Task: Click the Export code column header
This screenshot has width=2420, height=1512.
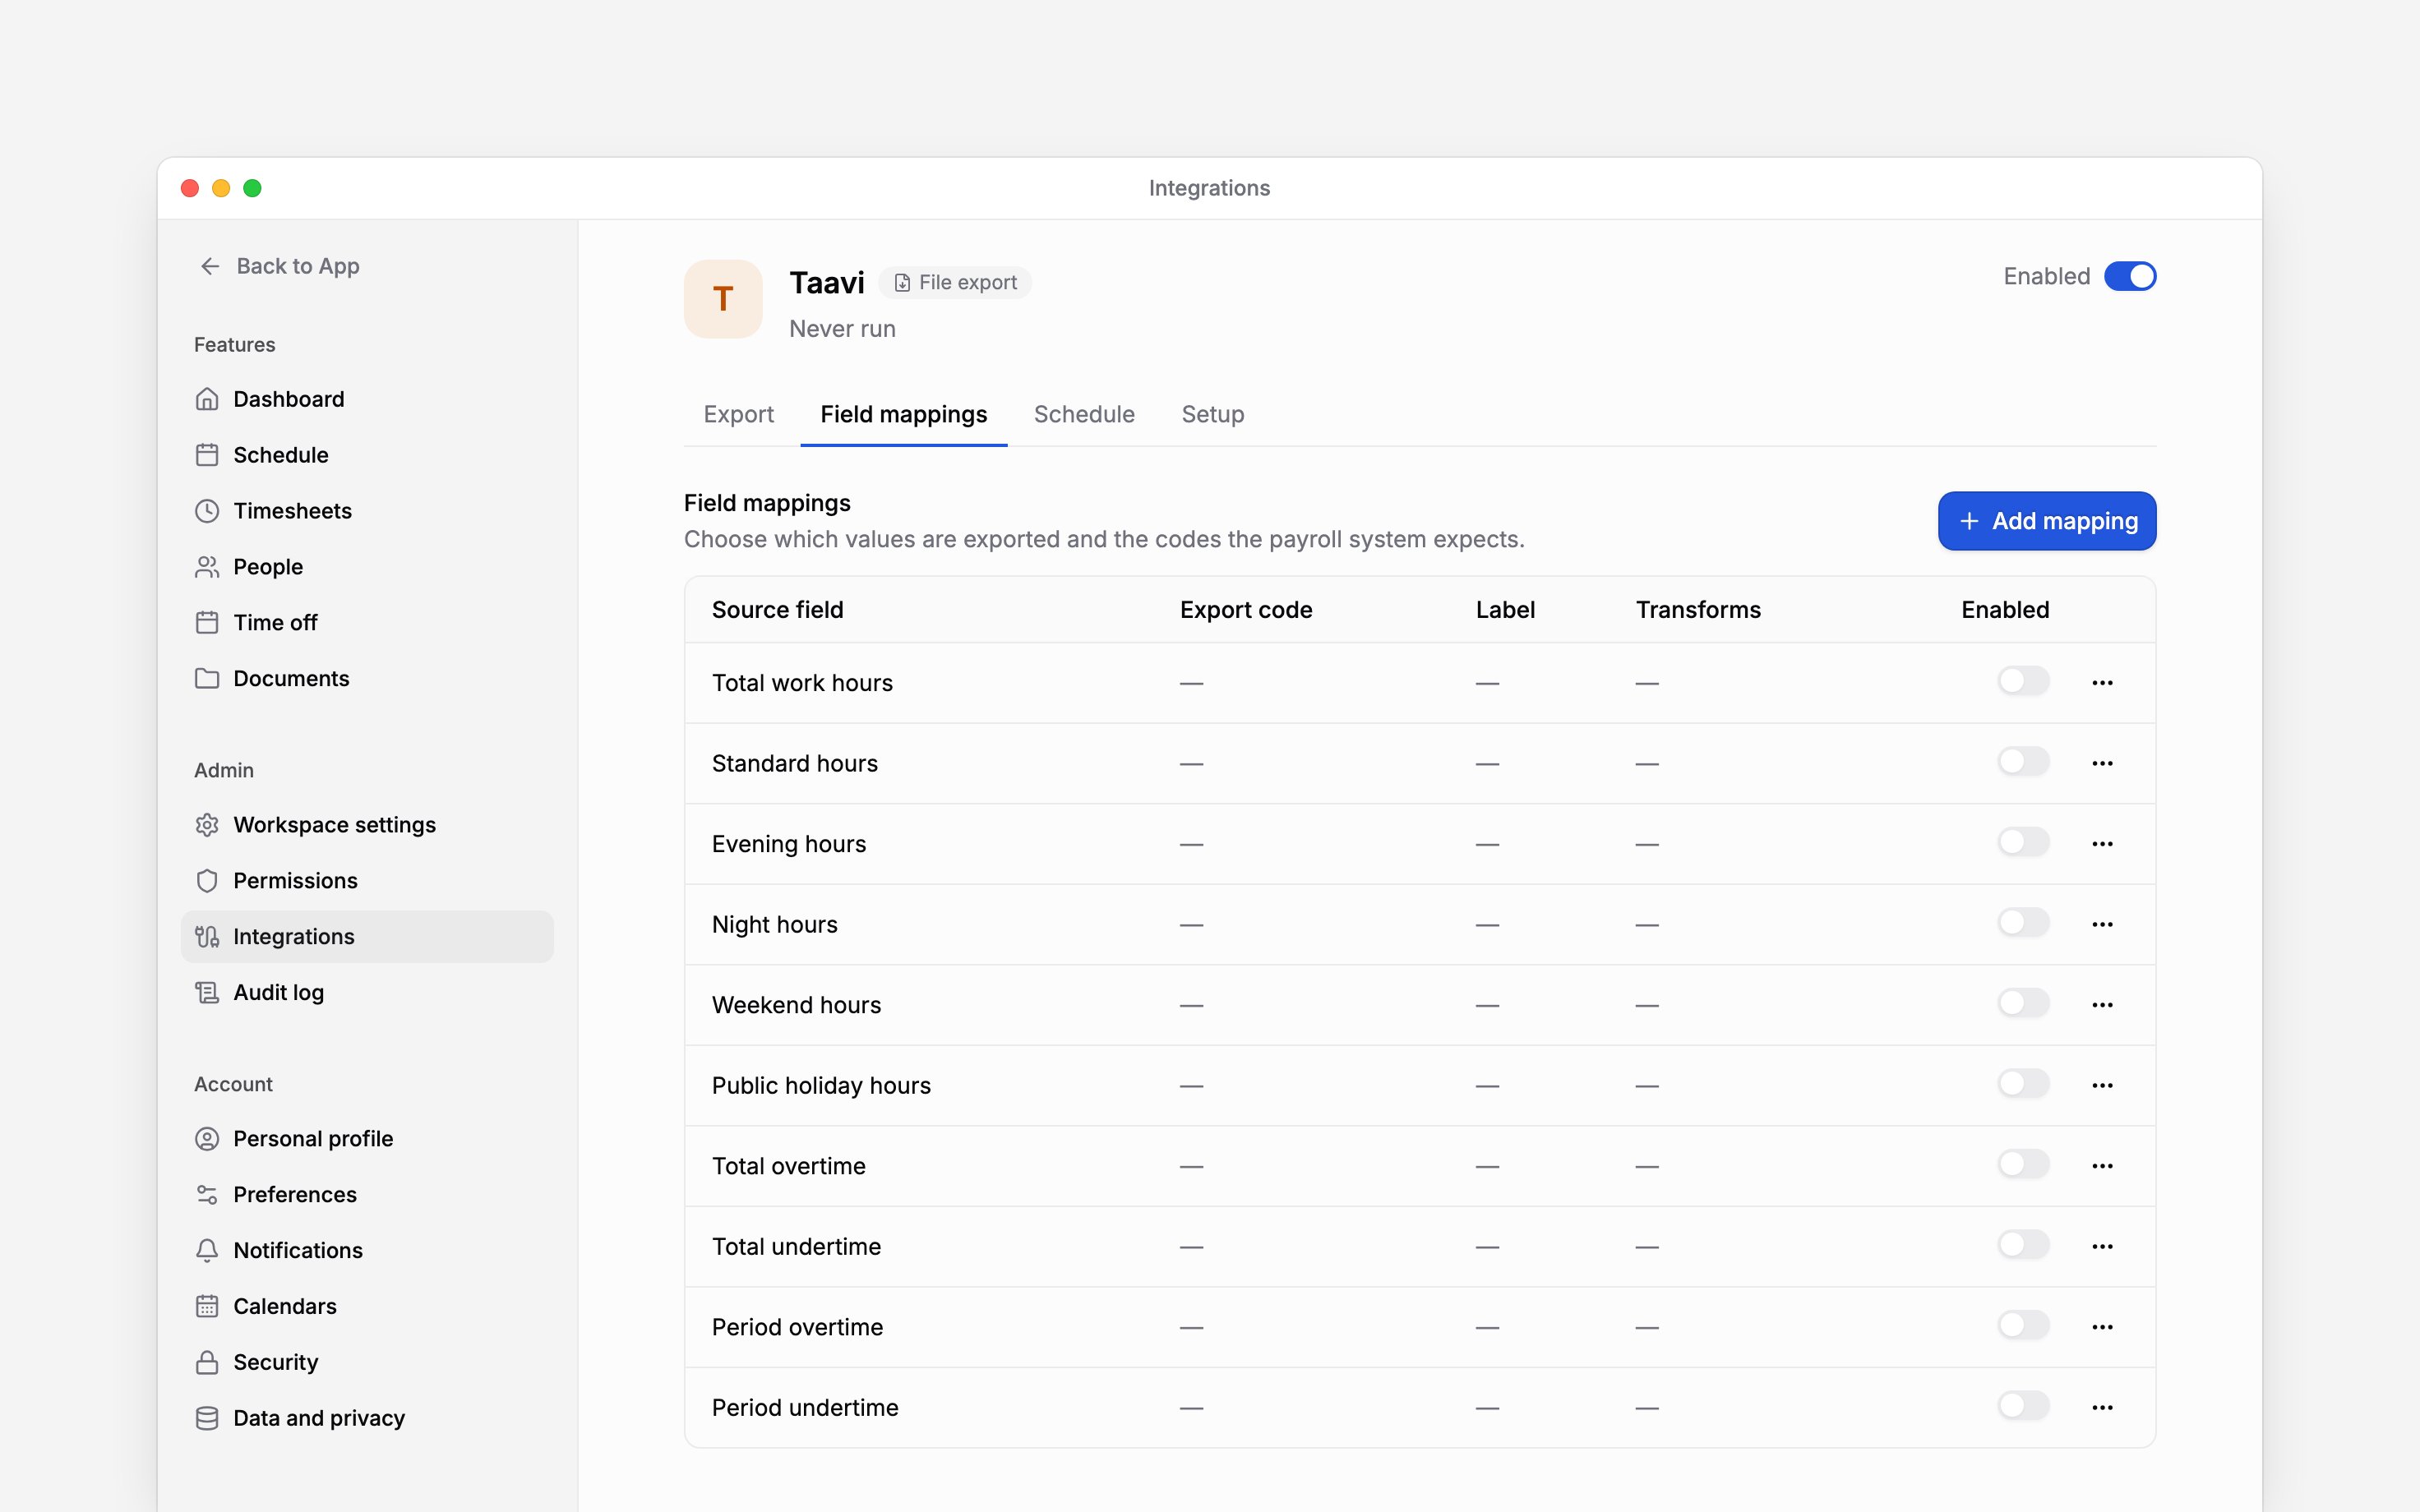Action: (x=1246, y=610)
